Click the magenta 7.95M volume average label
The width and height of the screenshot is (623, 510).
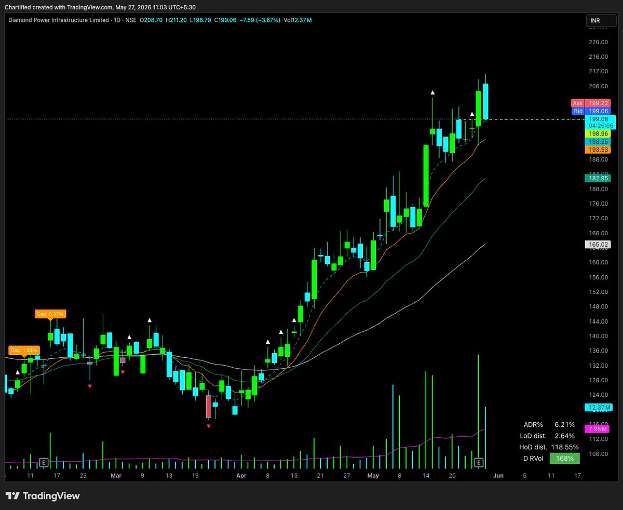tap(597, 429)
